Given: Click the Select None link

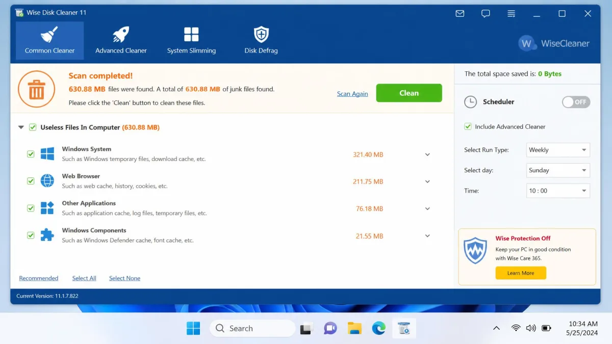Looking at the screenshot, I should [x=124, y=278].
